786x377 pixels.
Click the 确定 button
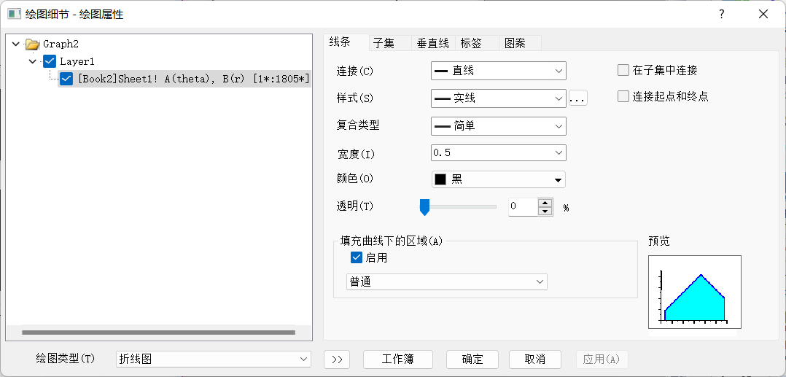click(x=472, y=359)
